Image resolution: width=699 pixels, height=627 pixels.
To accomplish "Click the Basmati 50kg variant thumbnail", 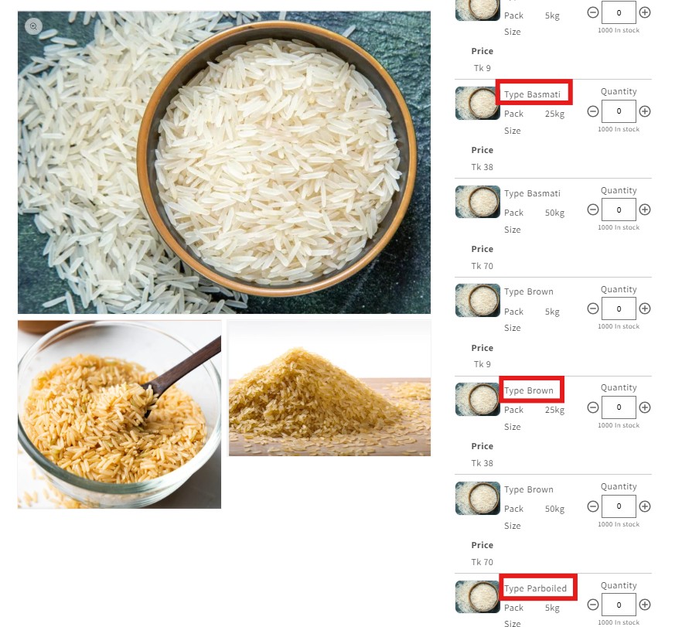I will (477, 202).
